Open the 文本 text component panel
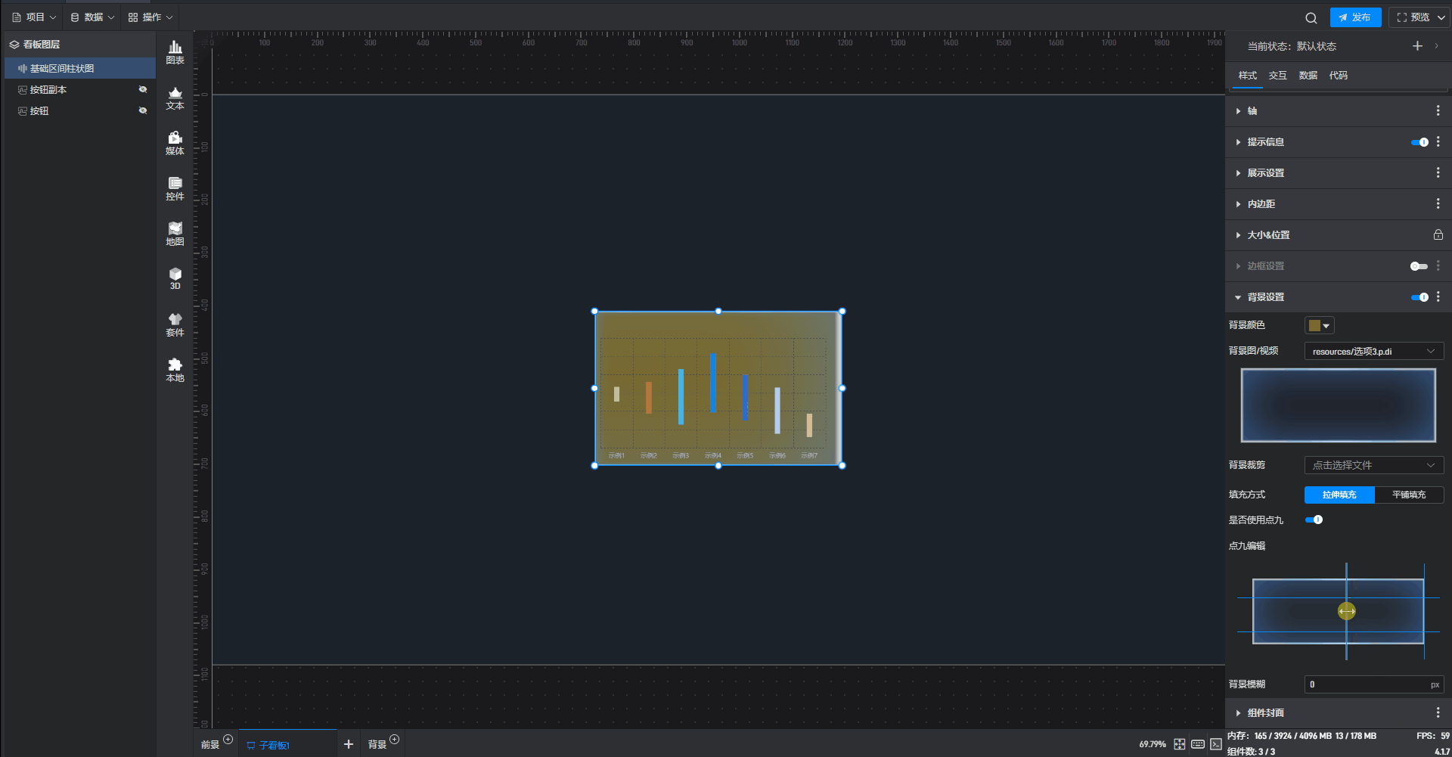The image size is (1452, 757). click(175, 98)
